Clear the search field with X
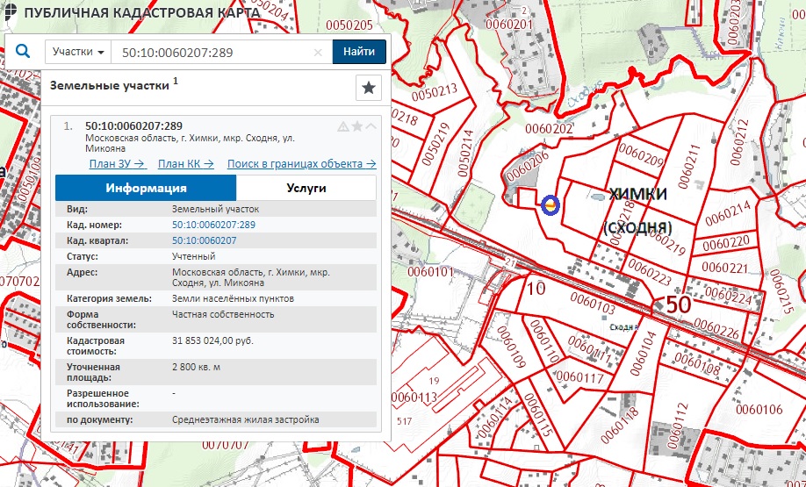 click(319, 53)
